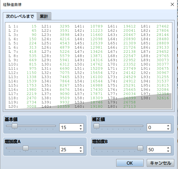
Task: Increase 基本値 with the up arrow
Action: coord(81,126)
